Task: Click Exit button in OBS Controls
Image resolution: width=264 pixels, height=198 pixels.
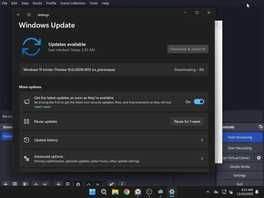Action: pos(240,184)
